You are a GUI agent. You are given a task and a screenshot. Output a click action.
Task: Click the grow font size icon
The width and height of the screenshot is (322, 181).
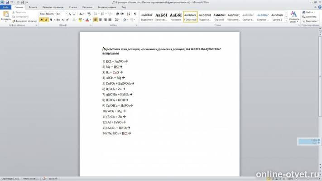[x=70, y=14]
